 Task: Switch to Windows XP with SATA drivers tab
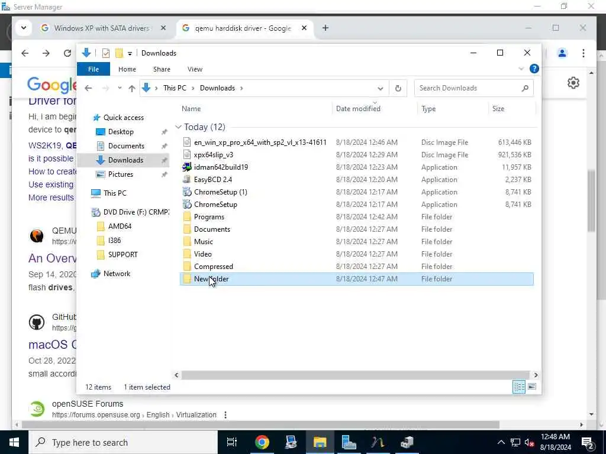(101, 28)
